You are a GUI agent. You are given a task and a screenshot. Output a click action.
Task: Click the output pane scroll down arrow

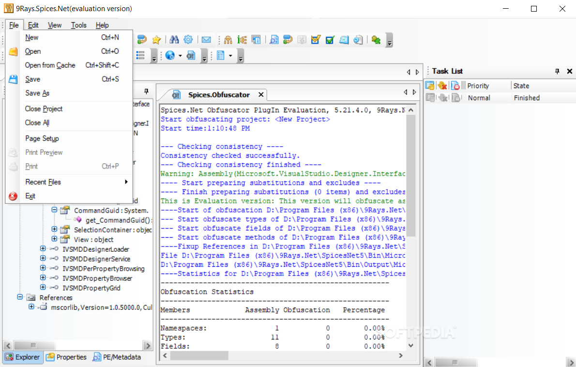[410, 345]
